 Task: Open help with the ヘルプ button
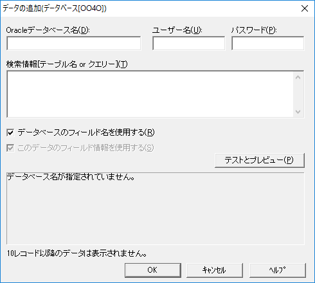278,270
